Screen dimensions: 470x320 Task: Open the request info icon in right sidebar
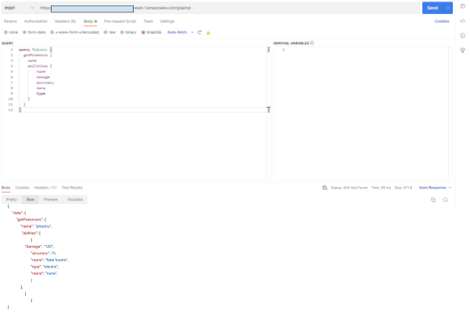point(462,35)
